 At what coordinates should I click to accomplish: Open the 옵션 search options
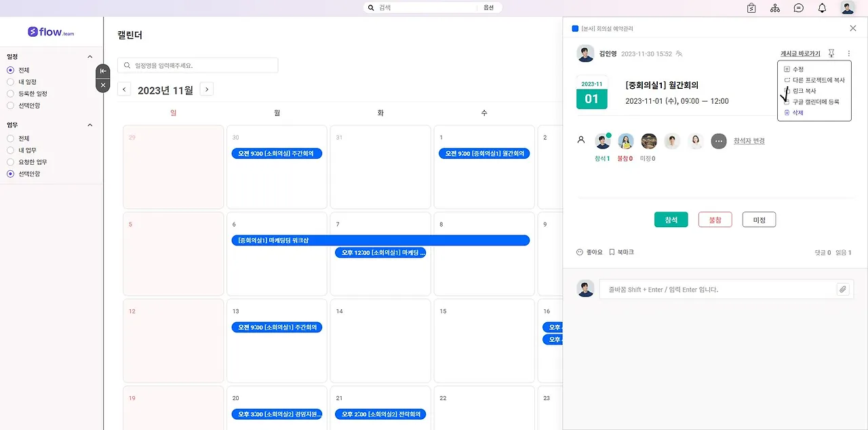pyautogui.click(x=488, y=8)
